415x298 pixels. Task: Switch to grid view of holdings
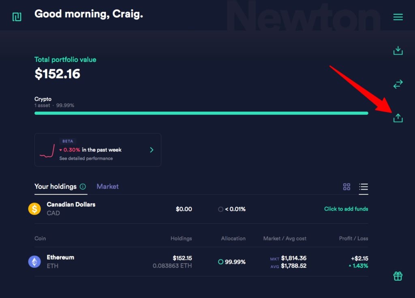pos(347,187)
